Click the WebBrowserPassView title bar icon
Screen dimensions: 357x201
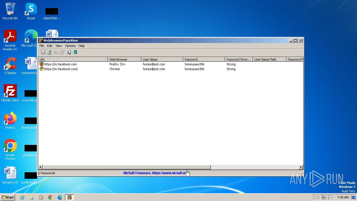tap(40, 40)
